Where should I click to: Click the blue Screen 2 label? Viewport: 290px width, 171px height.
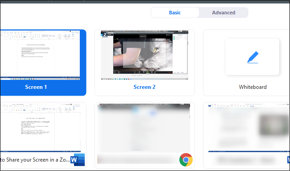(144, 87)
